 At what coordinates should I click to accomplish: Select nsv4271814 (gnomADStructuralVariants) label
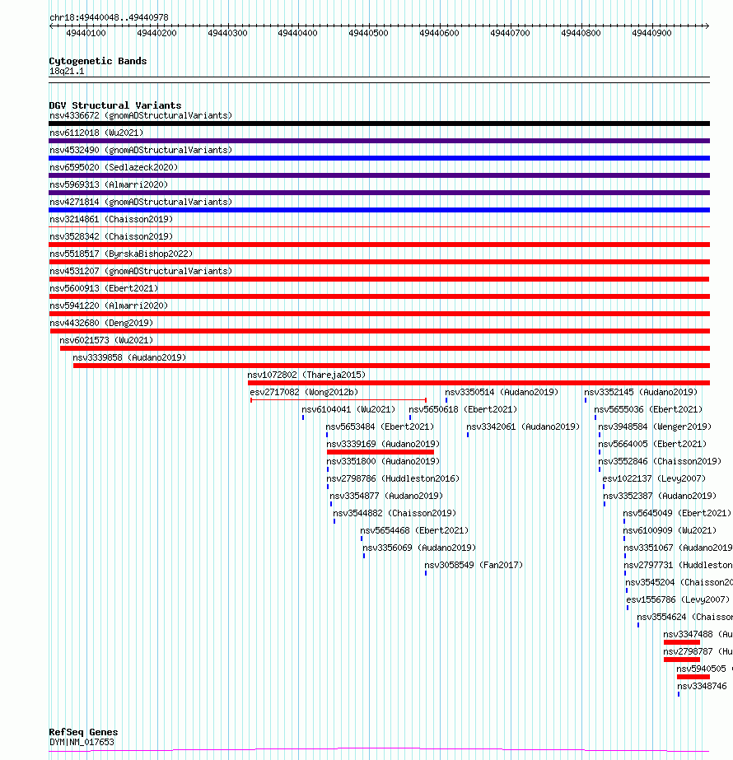pos(141,202)
